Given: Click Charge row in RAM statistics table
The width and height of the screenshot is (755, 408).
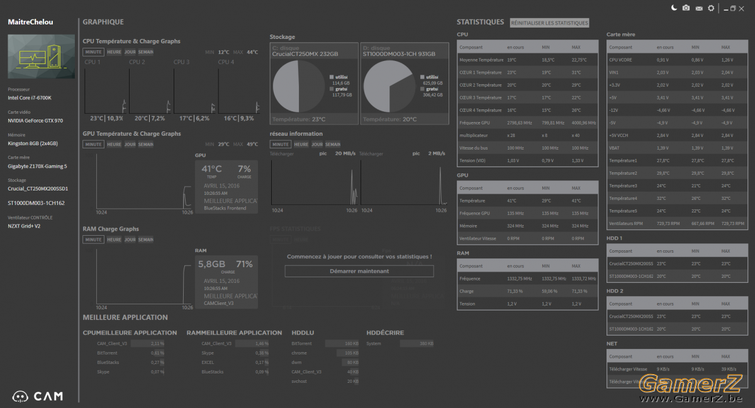Looking at the screenshot, I should pyautogui.click(x=527, y=291).
